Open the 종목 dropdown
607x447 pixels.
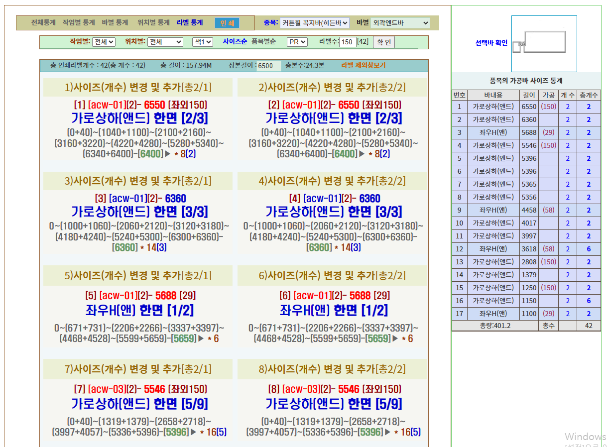(x=315, y=23)
